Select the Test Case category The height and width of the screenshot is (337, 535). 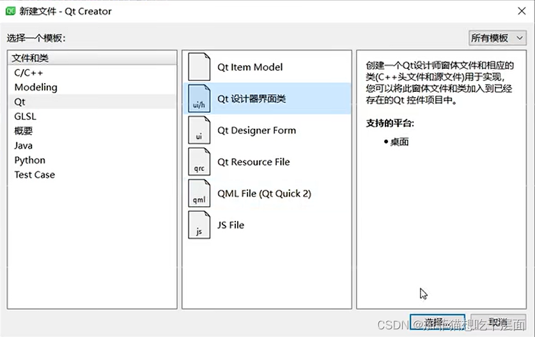pos(92,175)
